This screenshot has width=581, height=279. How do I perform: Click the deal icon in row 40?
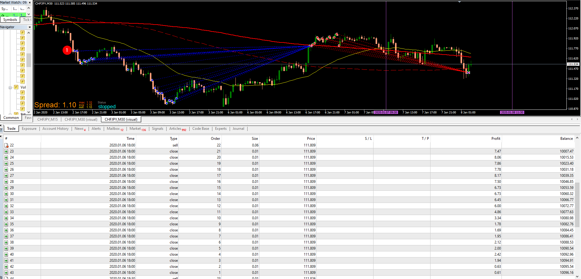[x=6, y=254]
